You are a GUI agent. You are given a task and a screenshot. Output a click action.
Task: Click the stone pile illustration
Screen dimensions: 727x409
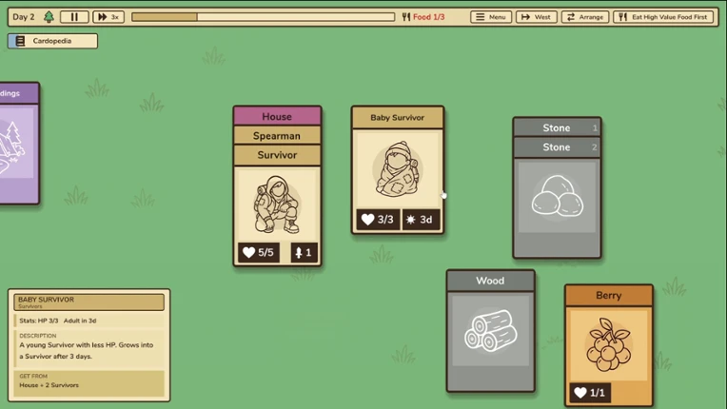pos(557,196)
